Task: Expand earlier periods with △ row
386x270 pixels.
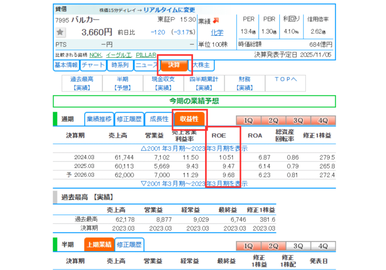Action: click(194, 148)
